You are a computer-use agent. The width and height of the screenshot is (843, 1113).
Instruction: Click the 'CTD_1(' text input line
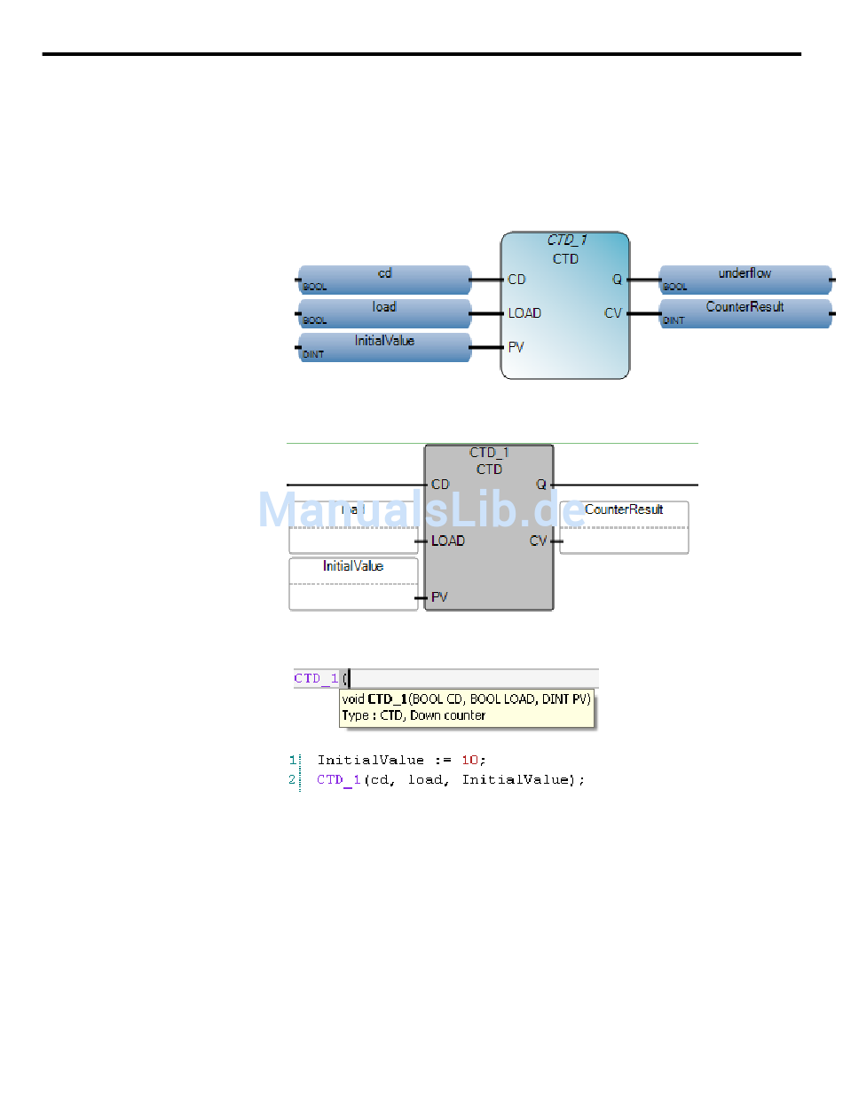coord(445,678)
